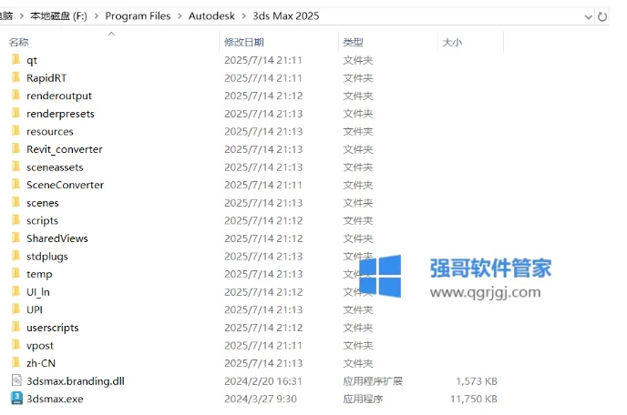Select the 3dsmax.branding.dll file name

point(76,381)
